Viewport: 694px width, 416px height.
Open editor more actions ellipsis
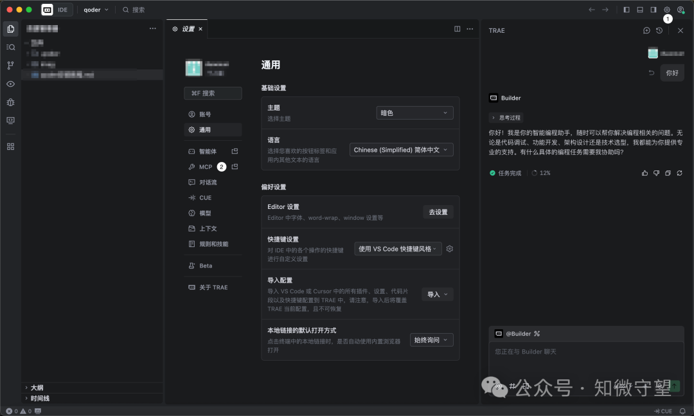[470, 29]
